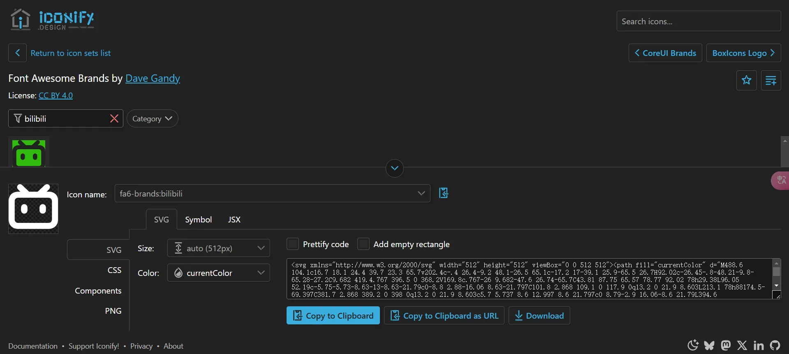Click the Download button
The height and width of the screenshot is (354, 789).
[539, 315]
